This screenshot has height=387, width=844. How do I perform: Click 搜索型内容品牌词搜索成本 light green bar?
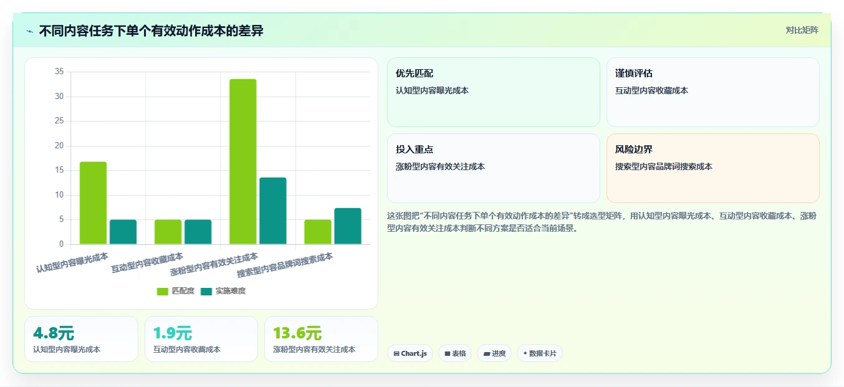318,232
